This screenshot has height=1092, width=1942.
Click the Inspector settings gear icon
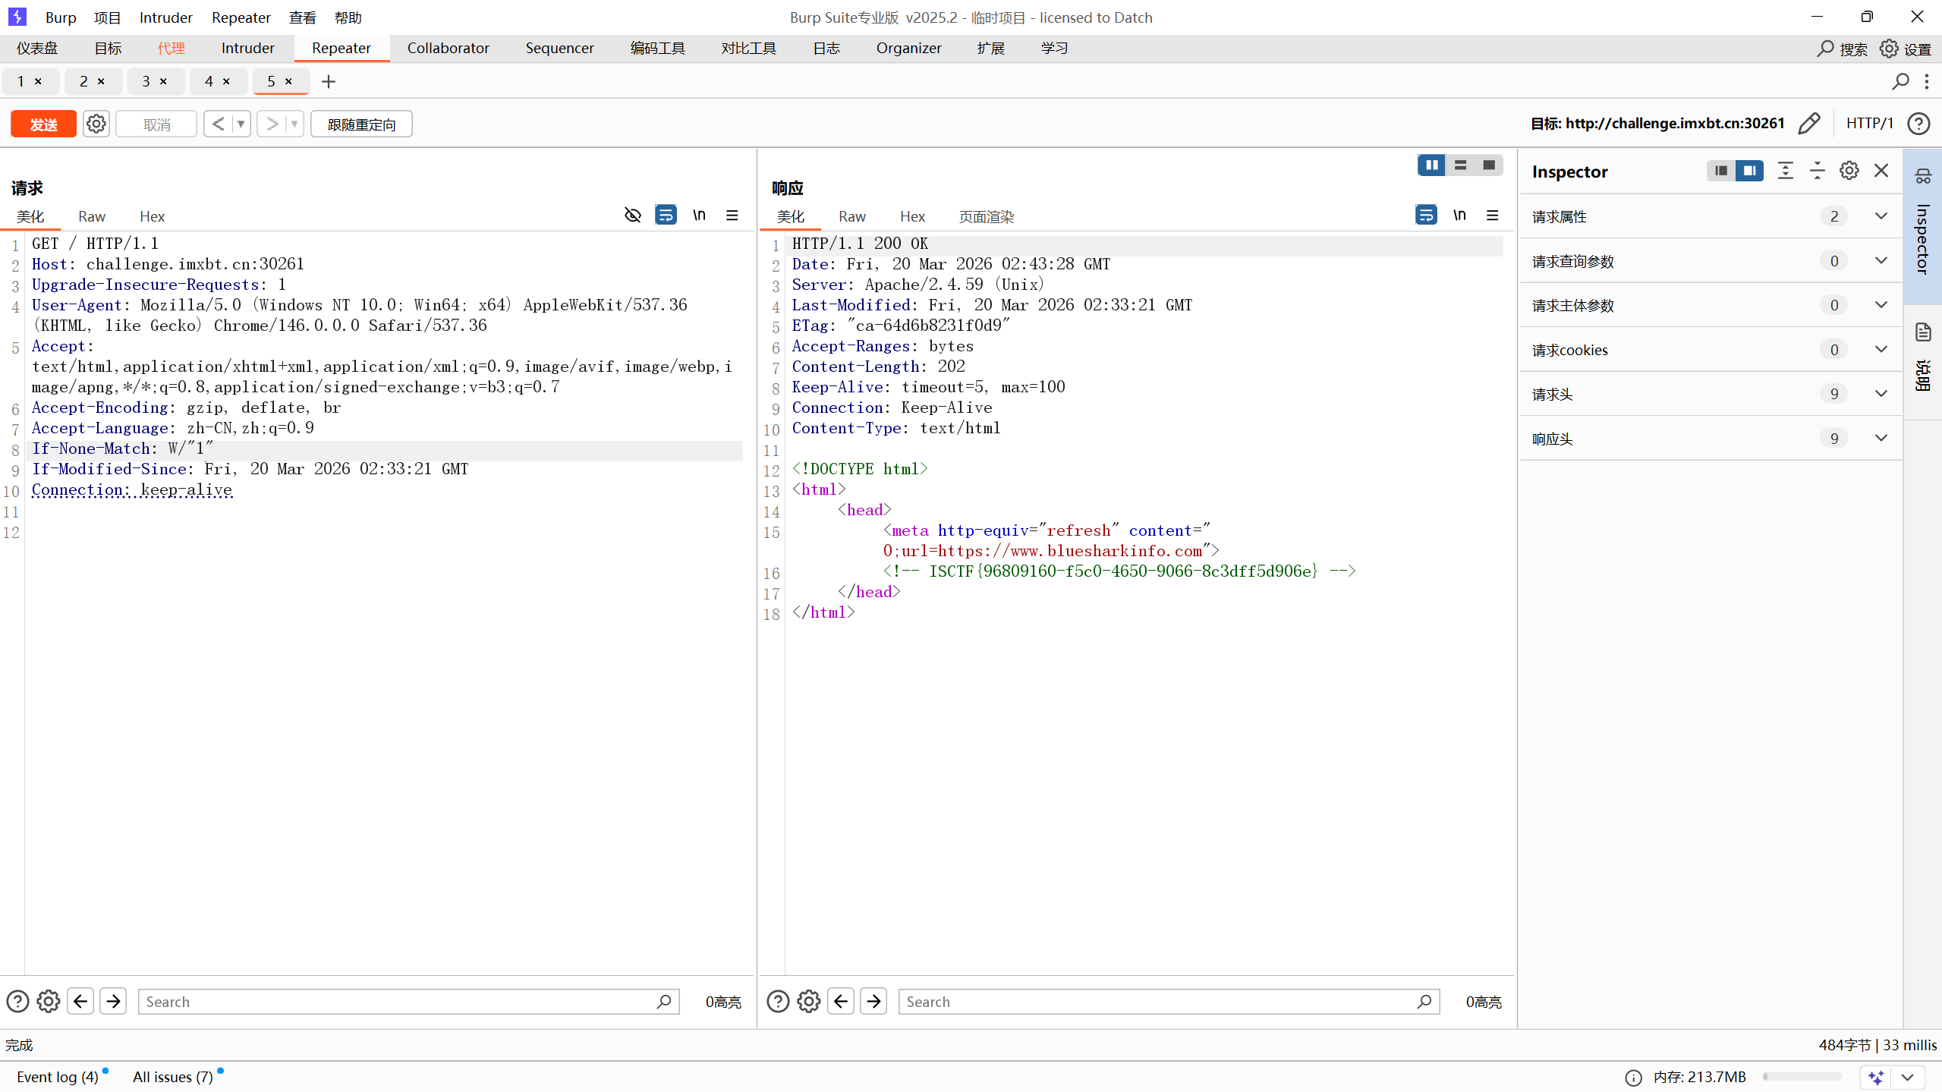point(1849,171)
